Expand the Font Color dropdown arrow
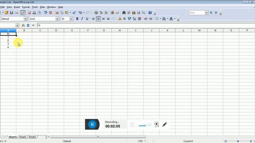Screen dimensions: 255x143 (x=175, y=19)
